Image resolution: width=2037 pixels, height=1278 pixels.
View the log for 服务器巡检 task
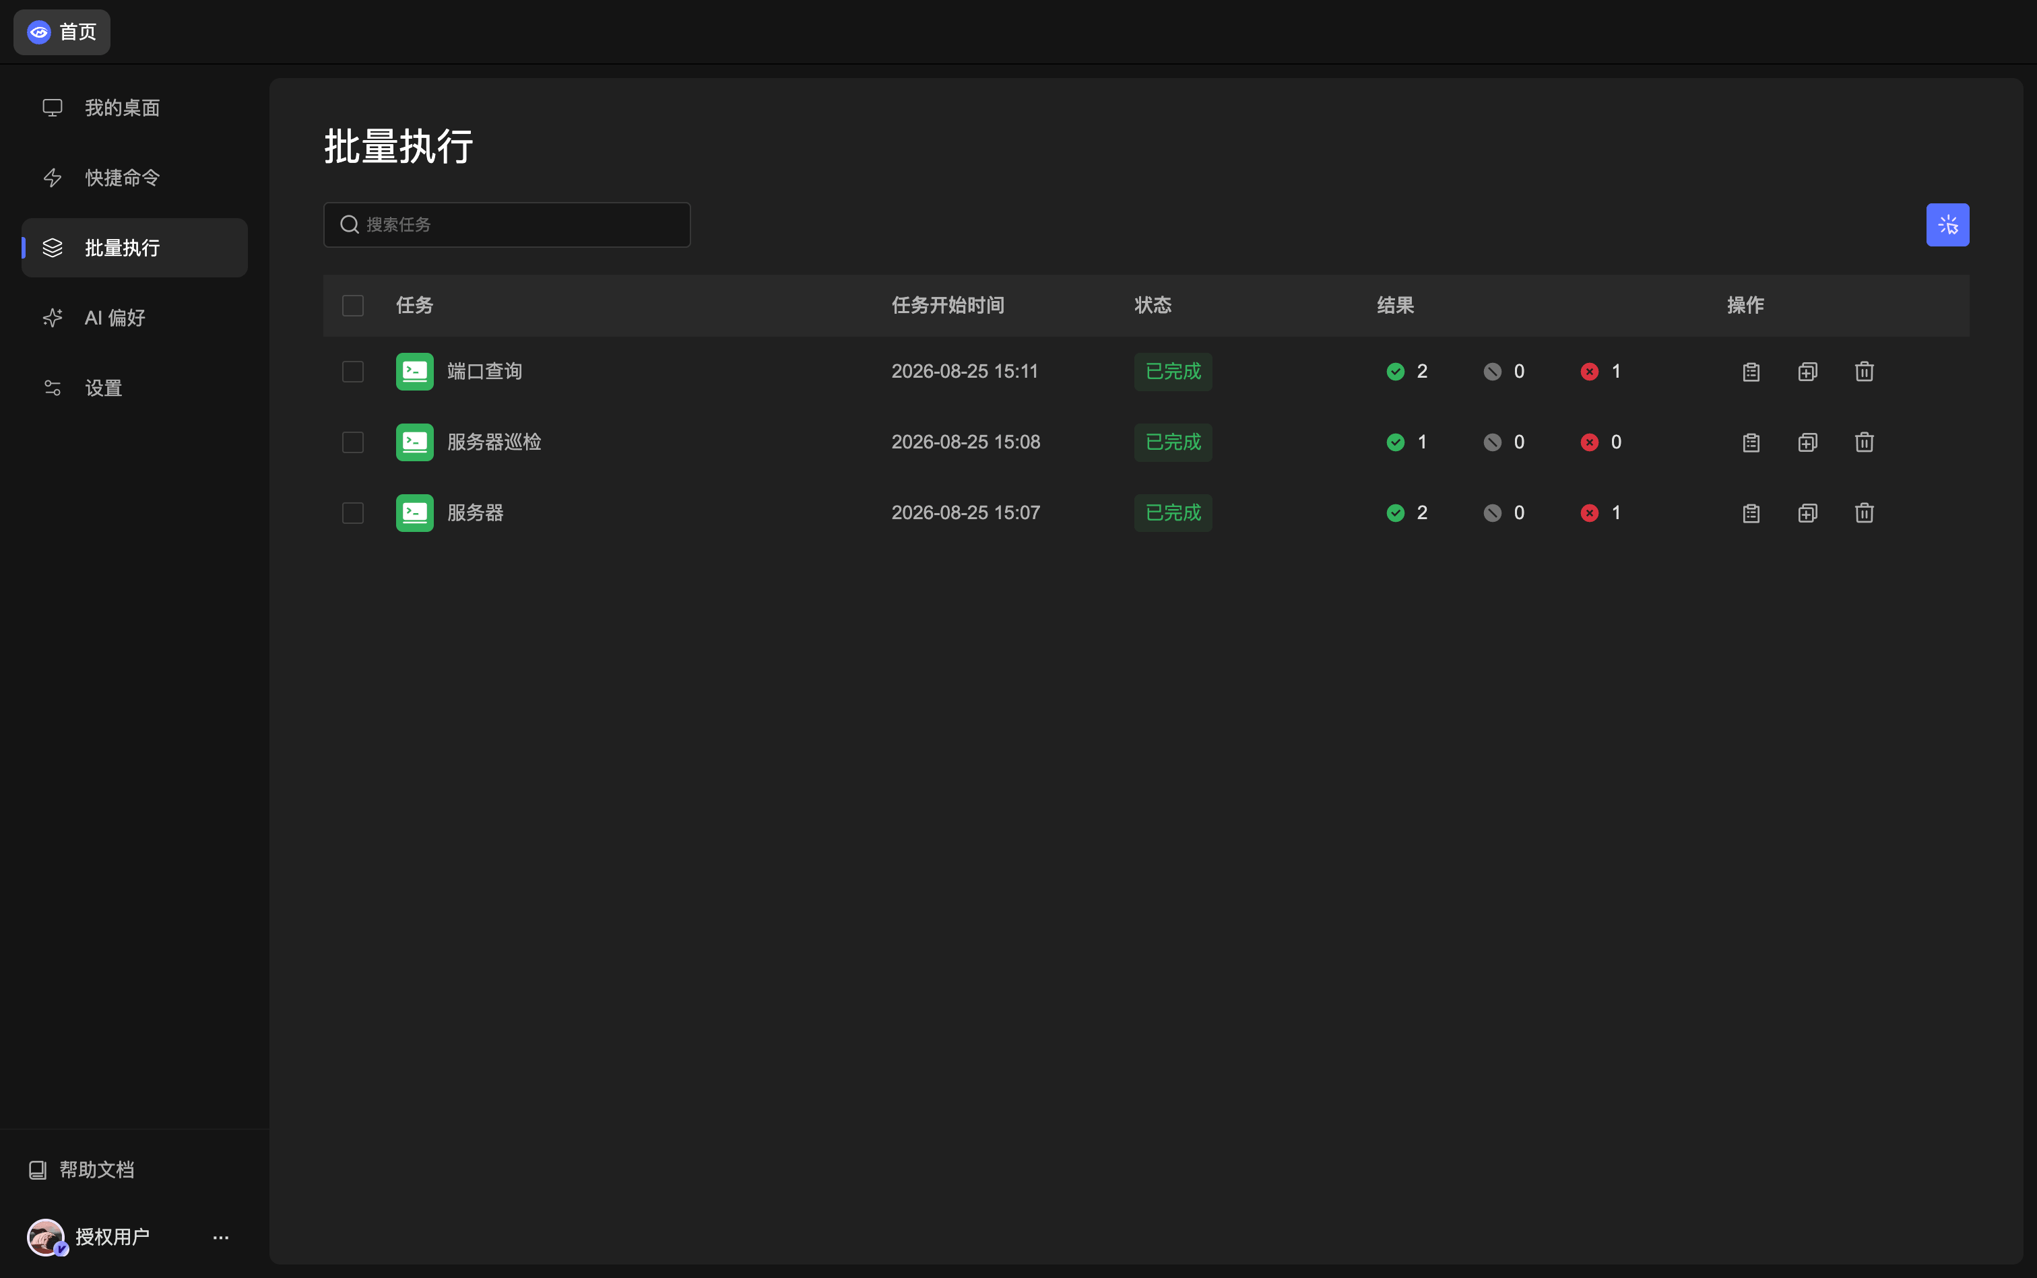[1751, 442]
